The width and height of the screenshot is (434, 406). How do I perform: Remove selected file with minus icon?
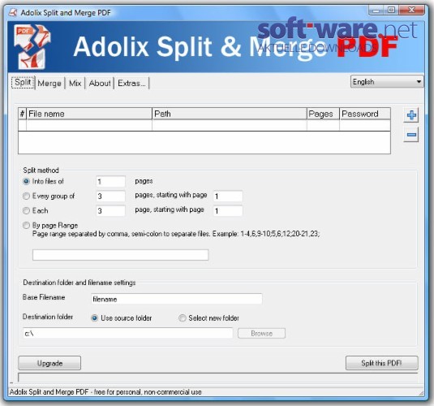pos(411,135)
